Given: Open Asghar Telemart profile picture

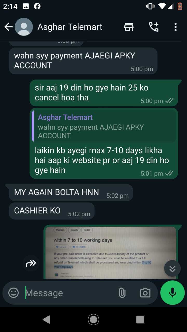Looking at the screenshot, I should coord(24,27).
